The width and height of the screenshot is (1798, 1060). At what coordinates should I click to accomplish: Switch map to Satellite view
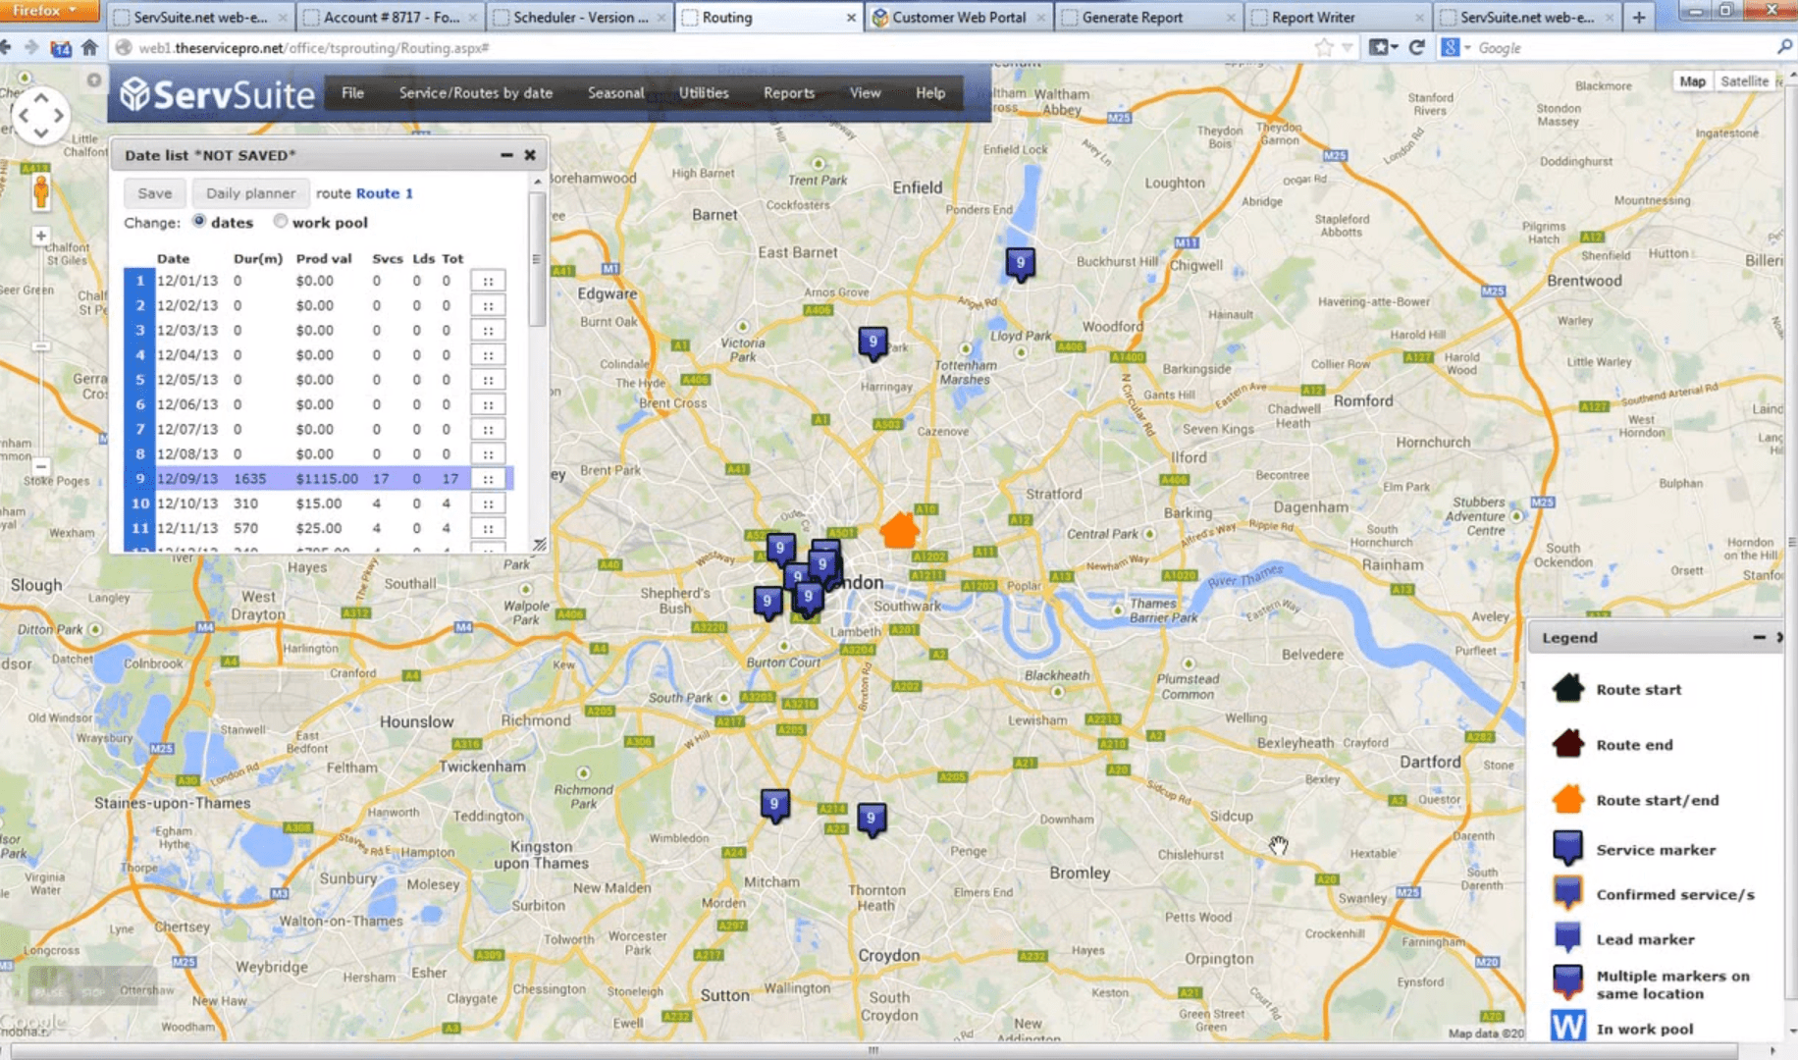click(1744, 81)
